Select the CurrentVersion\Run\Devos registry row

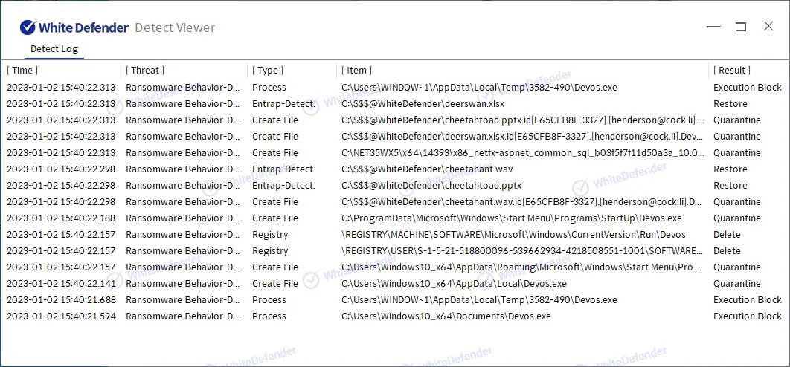click(x=513, y=235)
